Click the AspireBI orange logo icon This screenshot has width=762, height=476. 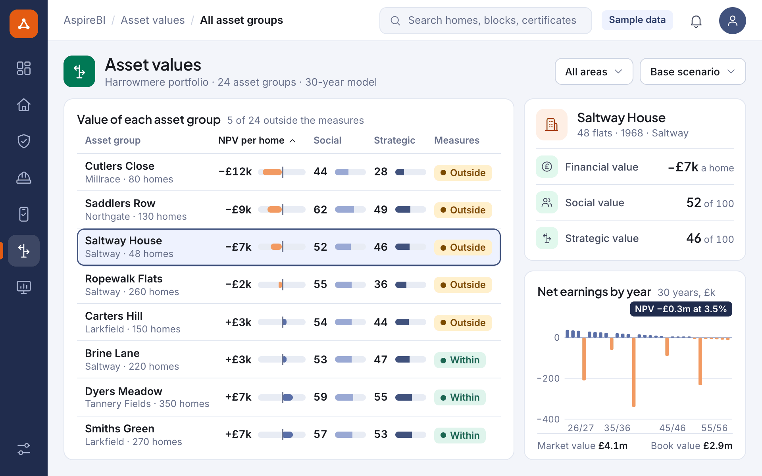click(x=24, y=24)
